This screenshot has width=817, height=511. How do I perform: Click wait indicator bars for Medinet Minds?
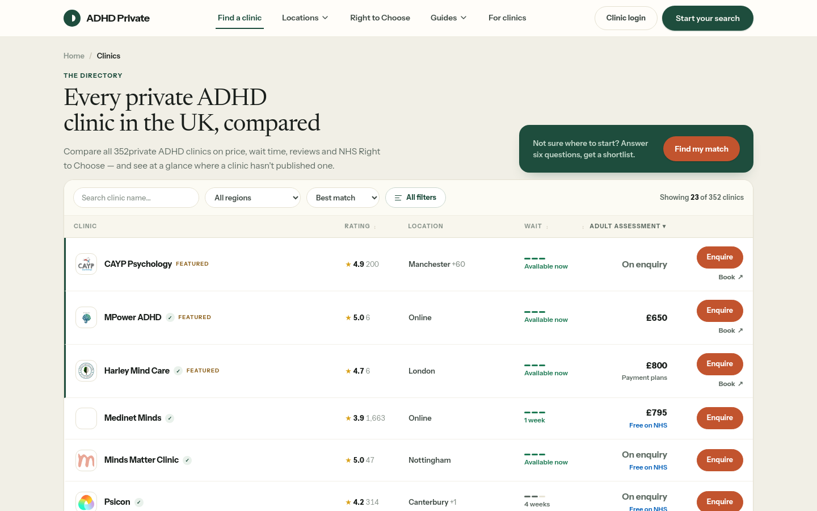[534, 412]
